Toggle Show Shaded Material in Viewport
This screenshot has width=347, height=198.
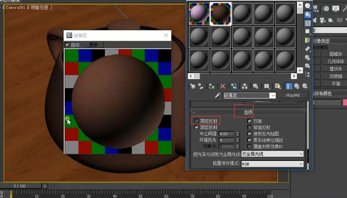(x=278, y=86)
